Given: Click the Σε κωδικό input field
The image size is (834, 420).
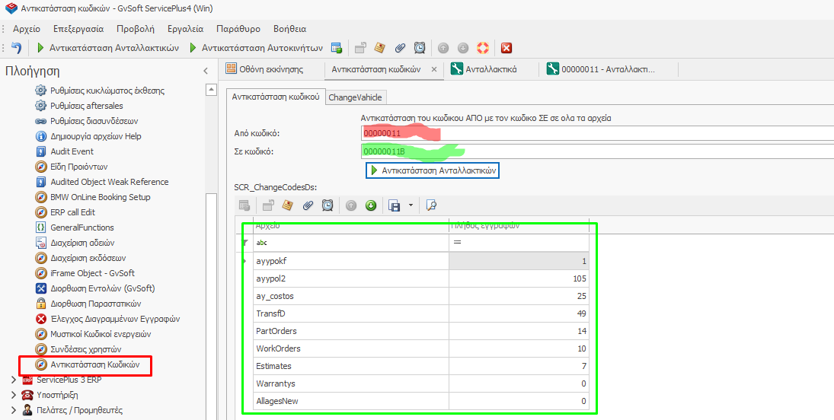Looking at the screenshot, I should pos(597,151).
